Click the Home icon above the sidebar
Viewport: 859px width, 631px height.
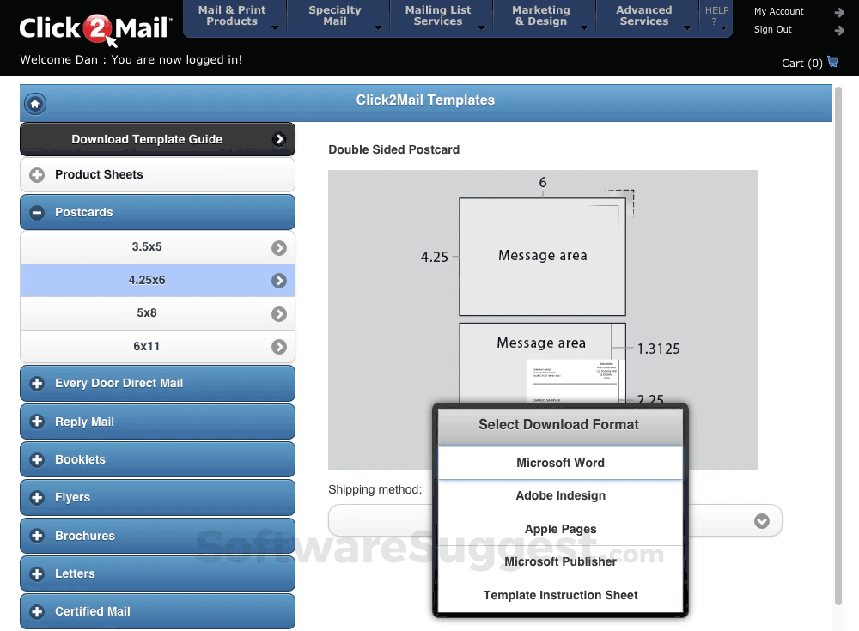pos(34,104)
